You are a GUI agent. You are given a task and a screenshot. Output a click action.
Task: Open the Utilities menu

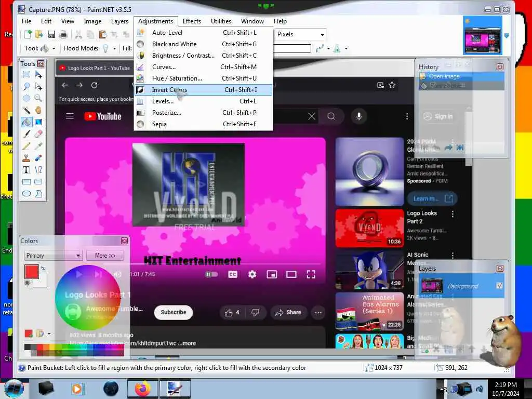tap(221, 21)
